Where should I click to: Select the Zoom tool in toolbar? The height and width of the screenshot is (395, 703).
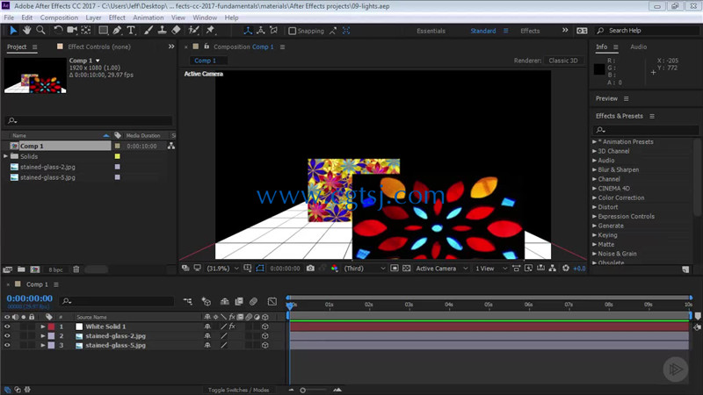(40, 31)
